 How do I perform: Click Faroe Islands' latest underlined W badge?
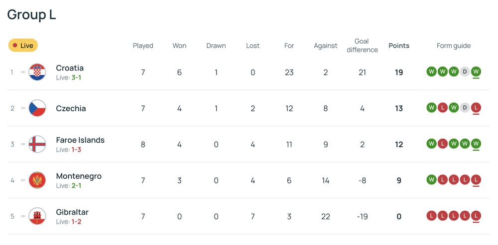point(476,144)
